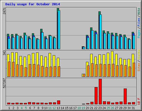Click day label 13 on x-axis

pos(58,108)
